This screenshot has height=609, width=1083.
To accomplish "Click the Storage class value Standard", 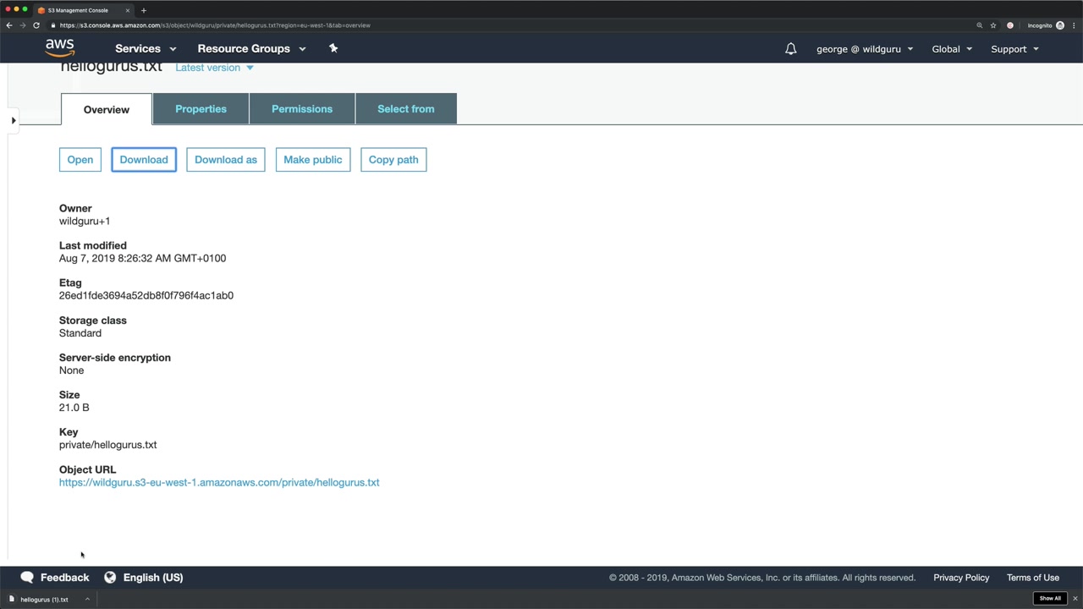I will click(x=80, y=332).
